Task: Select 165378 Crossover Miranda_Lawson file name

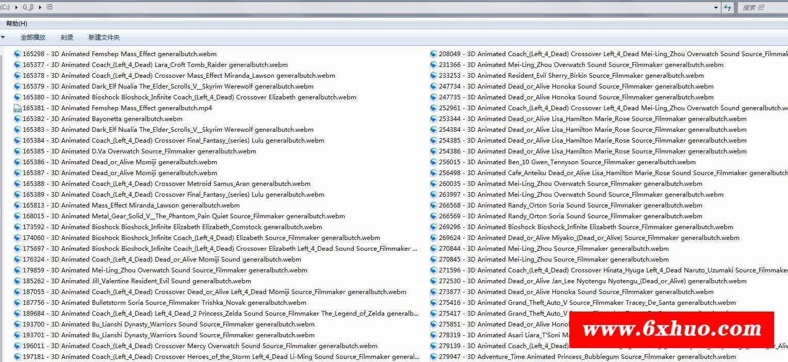Action: [x=179, y=75]
